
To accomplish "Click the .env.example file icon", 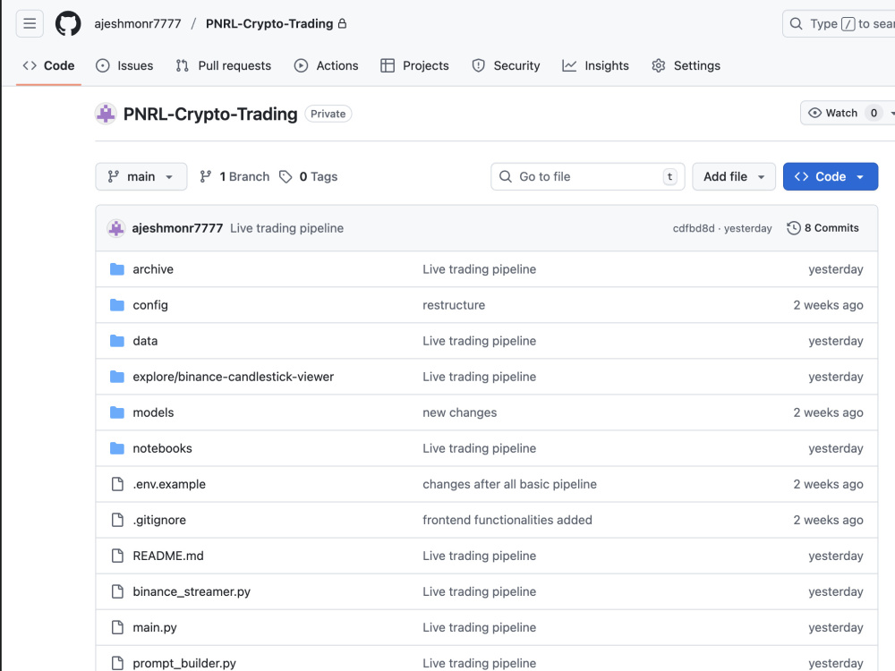I will [x=117, y=484].
